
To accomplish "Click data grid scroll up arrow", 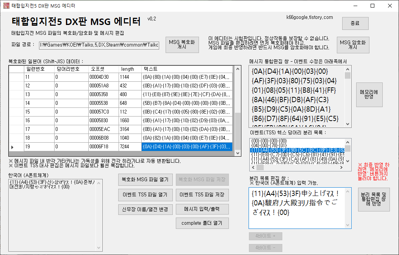I will [x=238, y=69].
